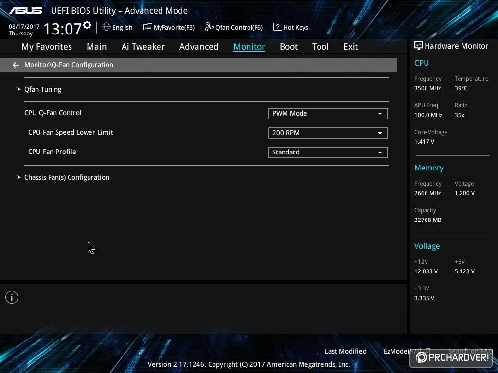Image resolution: width=498 pixels, height=373 pixels.
Task: Select the Monitor tab
Action: pyautogui.click(x=249, y=47)
